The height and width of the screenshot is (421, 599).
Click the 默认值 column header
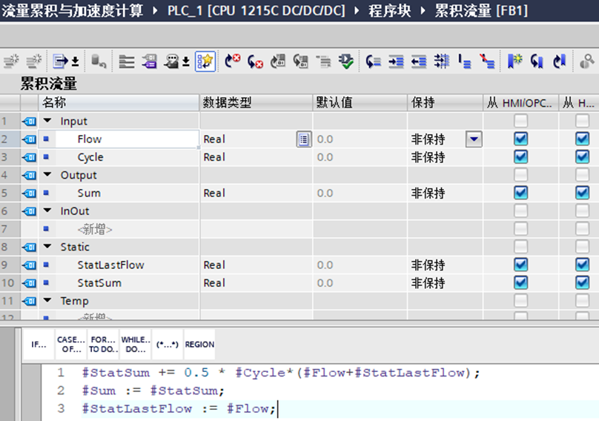(360, 102)
